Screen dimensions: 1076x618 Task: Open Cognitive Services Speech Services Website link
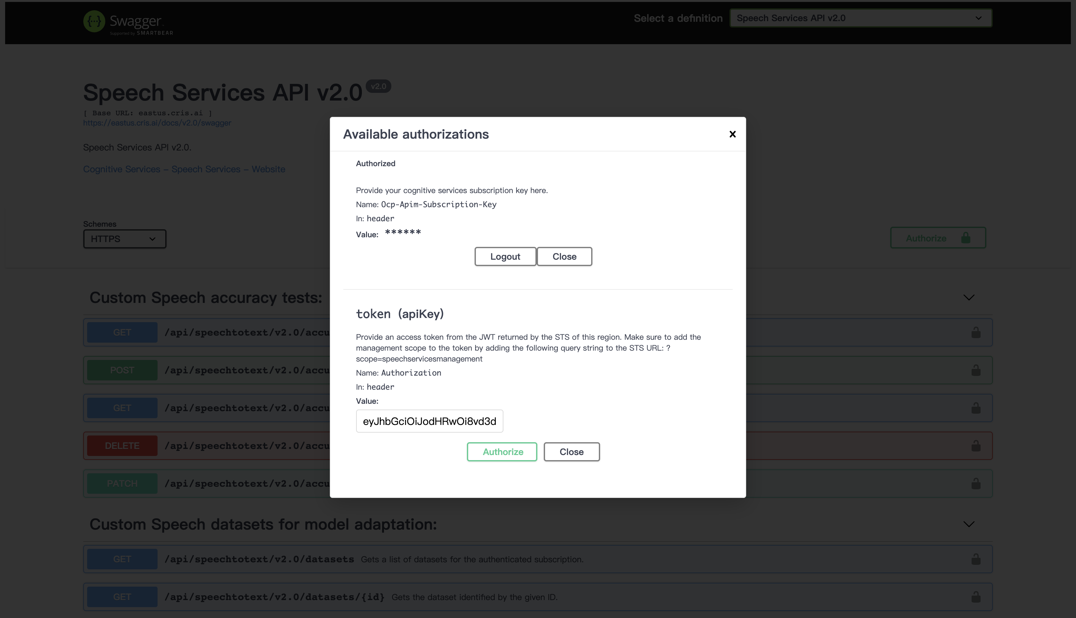[184, 169]
